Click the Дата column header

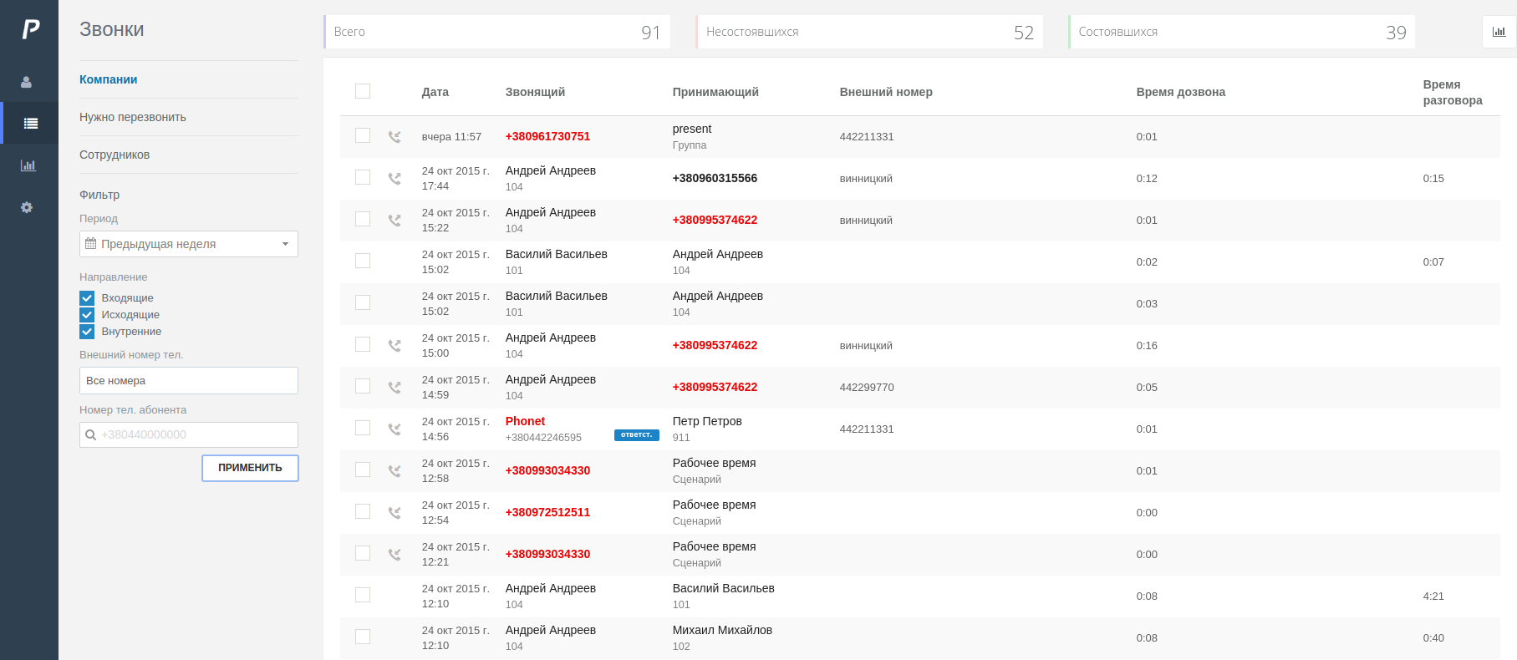point(435,92)
